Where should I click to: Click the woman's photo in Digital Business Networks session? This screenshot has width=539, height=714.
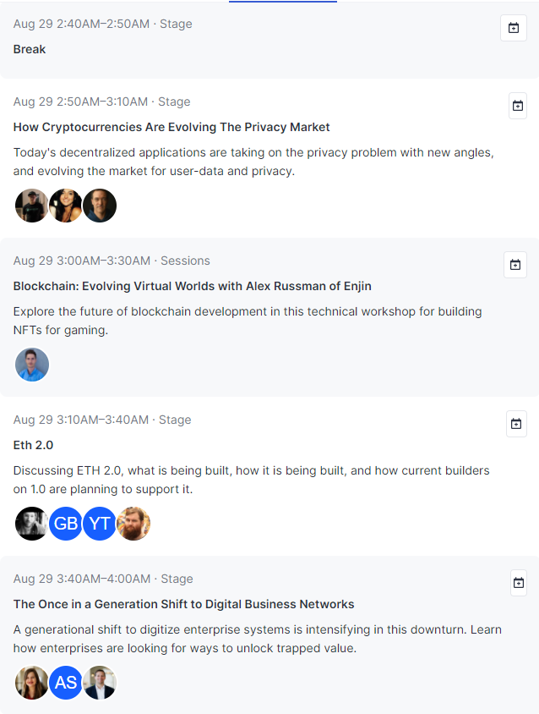point(32,683)
